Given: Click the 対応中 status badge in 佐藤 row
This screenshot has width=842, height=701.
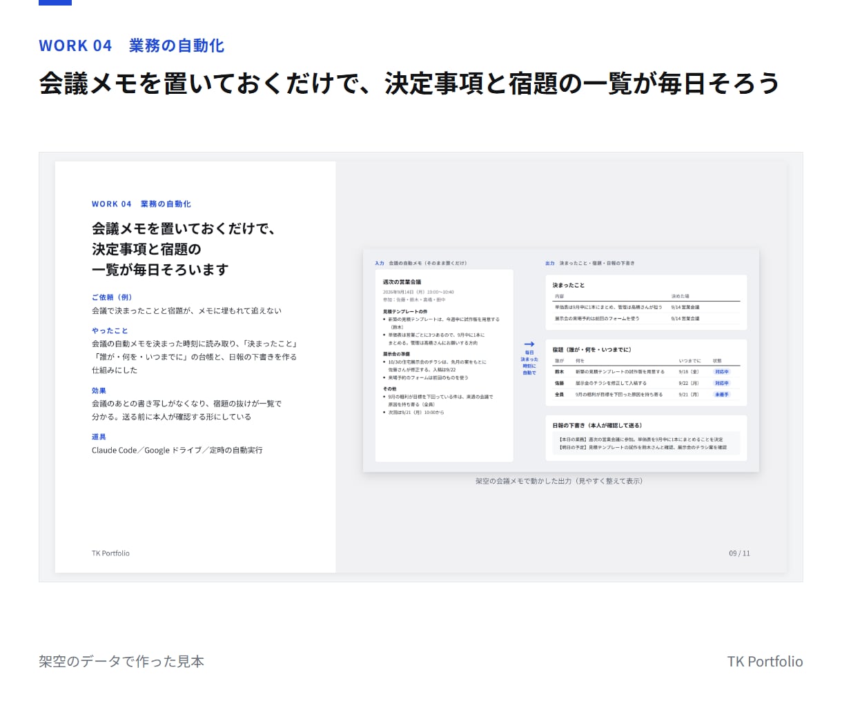Looking at the screenshot, I should pos(722,383).
